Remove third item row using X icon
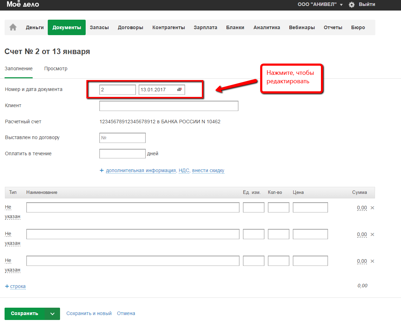This screenshot has width=401, height=327. pyautogui.click(x=373, y=261)
